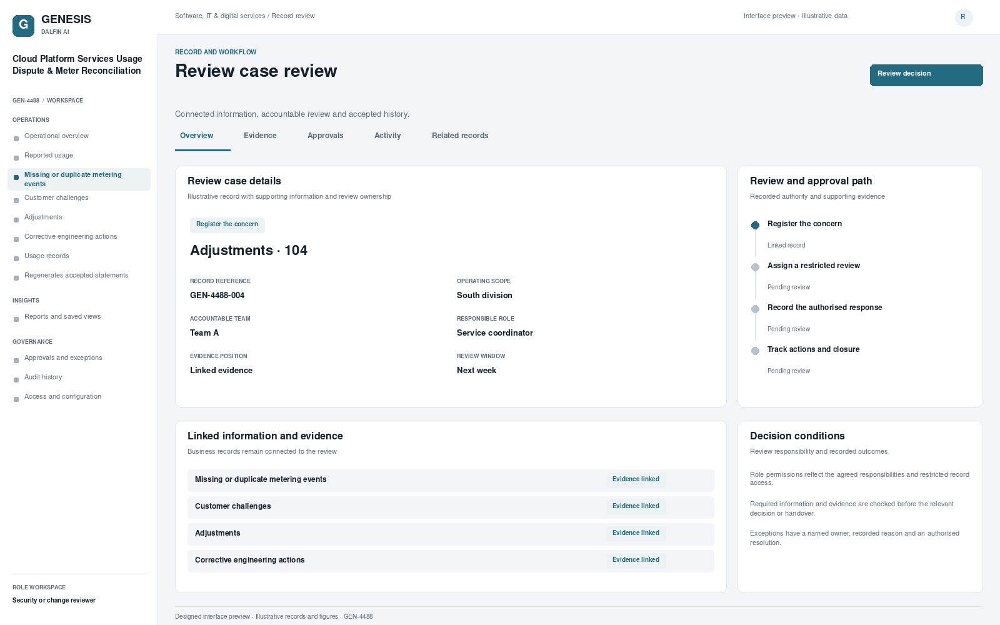This screenshot has height=625, width=1000.
Task: Click Evidence linked badge for Adjustments row
Action: (636, 533)
